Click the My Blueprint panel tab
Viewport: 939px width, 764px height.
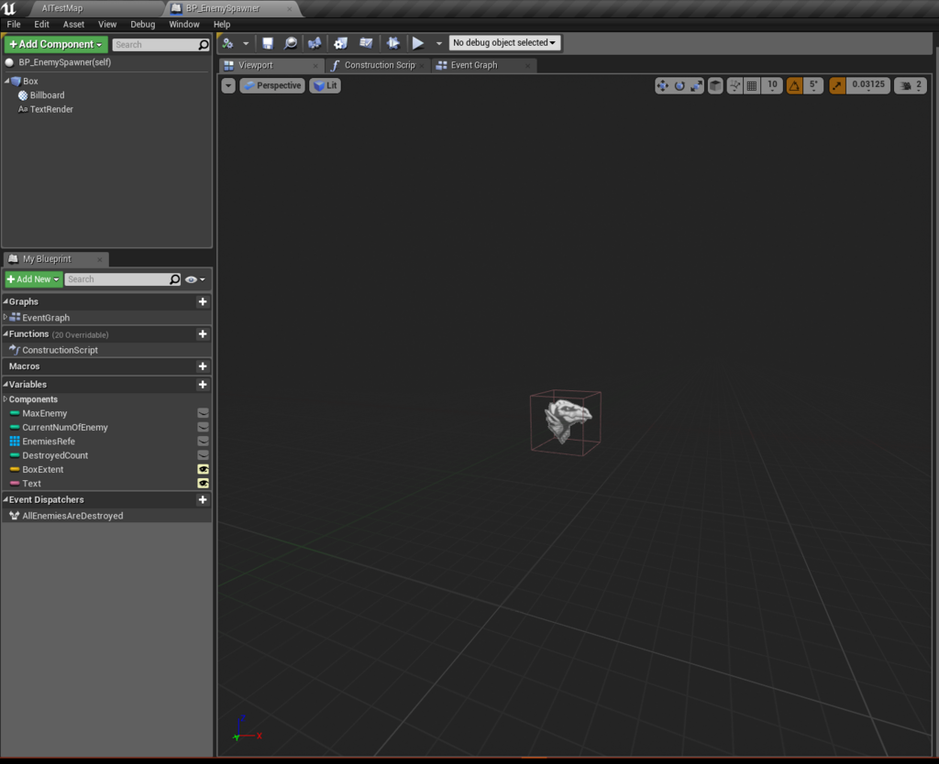click(56, 259)
